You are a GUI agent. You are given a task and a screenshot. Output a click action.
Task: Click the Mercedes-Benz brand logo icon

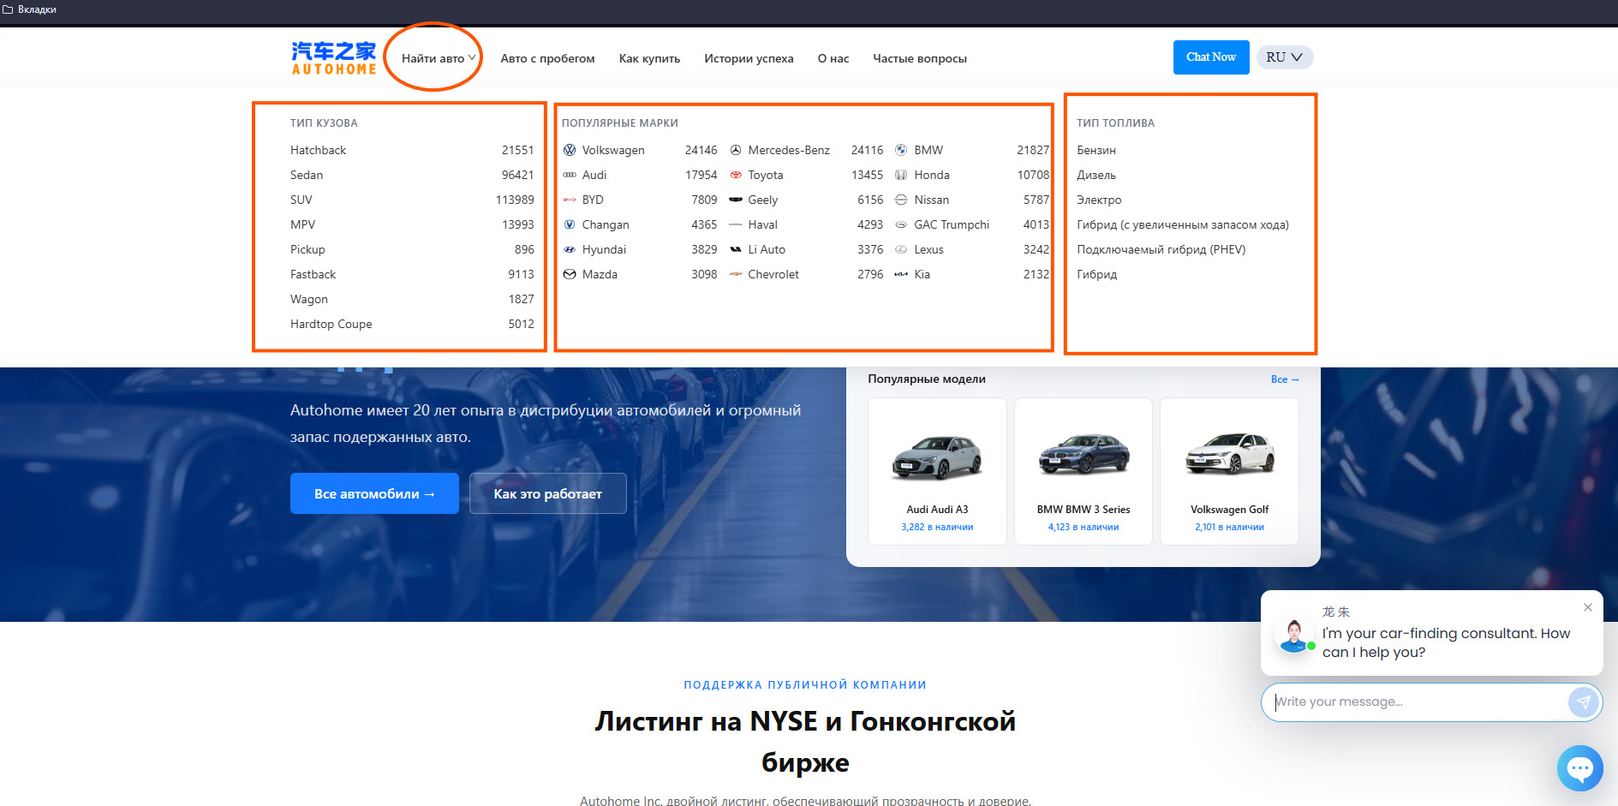[736, 150]
